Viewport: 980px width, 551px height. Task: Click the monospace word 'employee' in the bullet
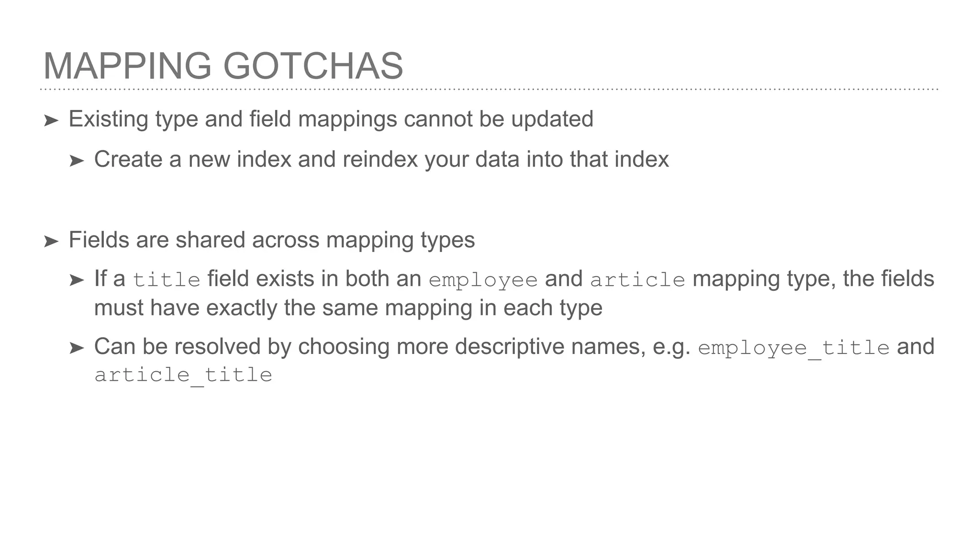pyautogui.click(x=483, y=280)
